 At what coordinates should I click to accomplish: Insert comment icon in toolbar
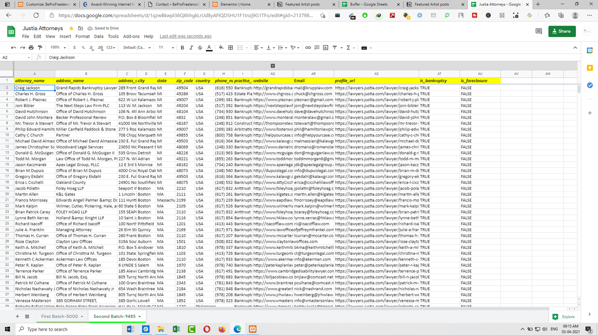(x=317, y=48)
